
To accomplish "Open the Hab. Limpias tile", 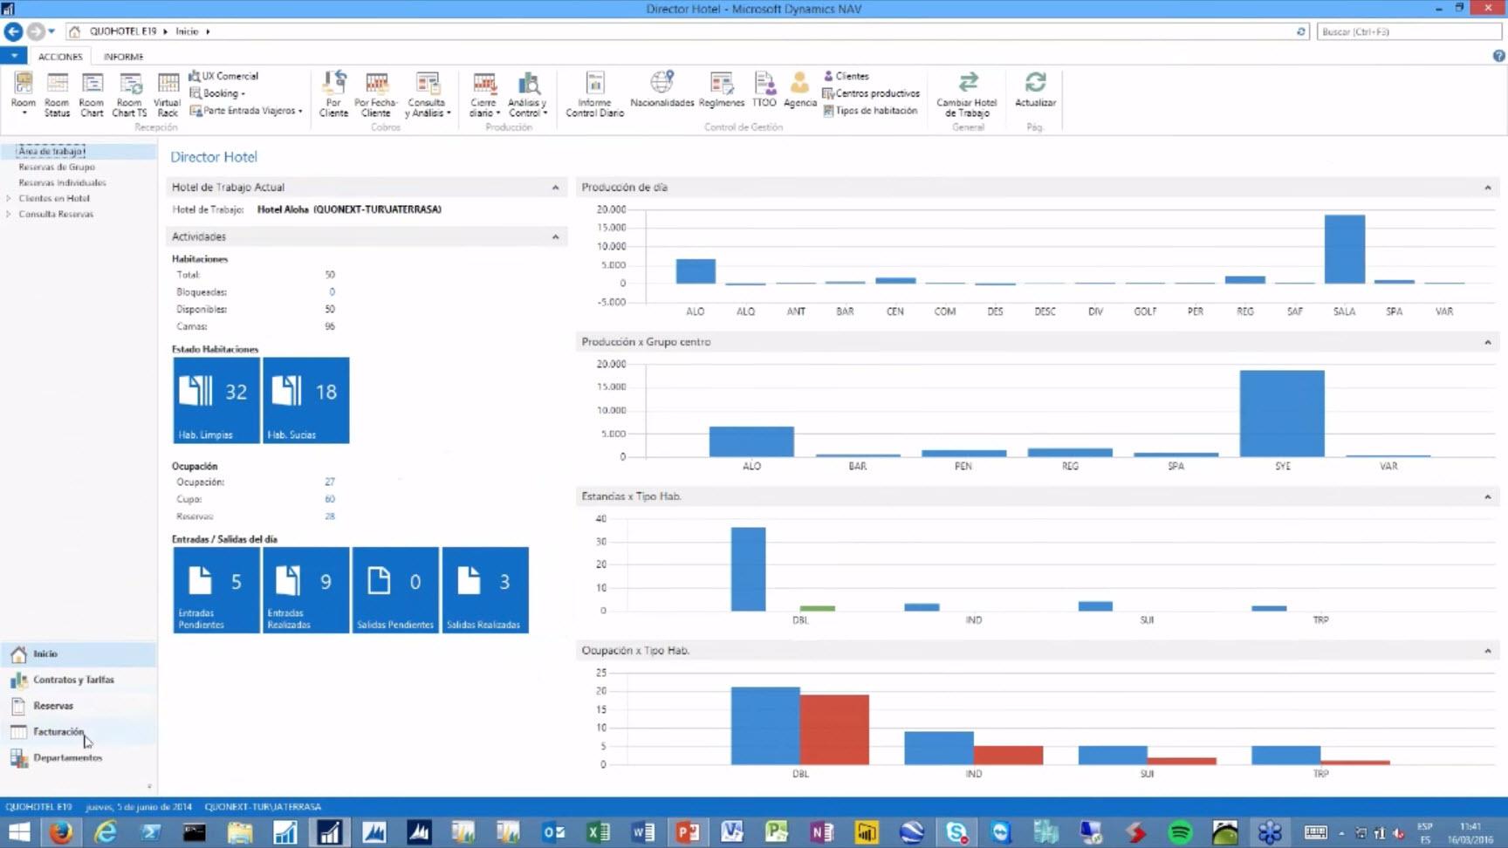I will pyautogui.click(x=216, y=400).
